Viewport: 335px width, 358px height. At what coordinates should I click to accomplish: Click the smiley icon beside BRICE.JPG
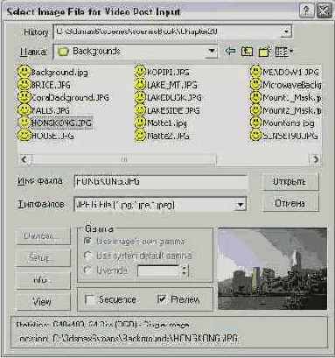pos(24,85)
